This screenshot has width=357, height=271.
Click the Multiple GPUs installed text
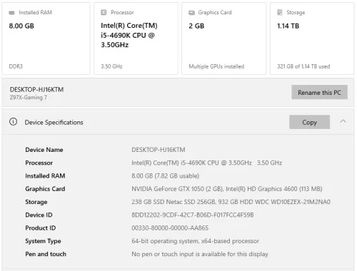click(x=216, y=66)
